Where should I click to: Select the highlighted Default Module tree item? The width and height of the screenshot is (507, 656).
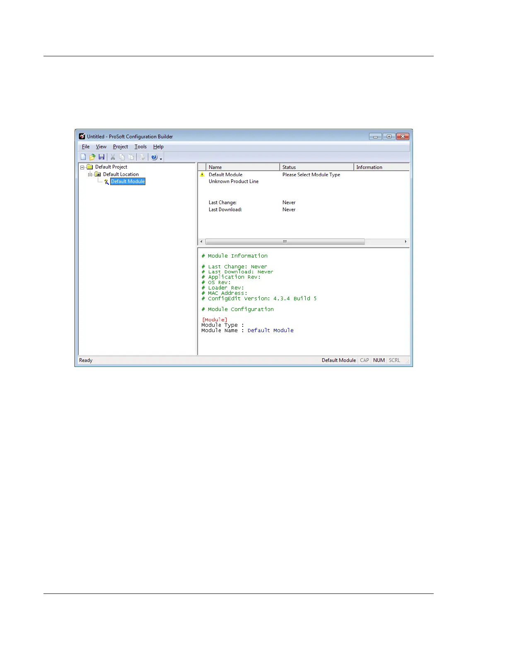pos(128,181)
